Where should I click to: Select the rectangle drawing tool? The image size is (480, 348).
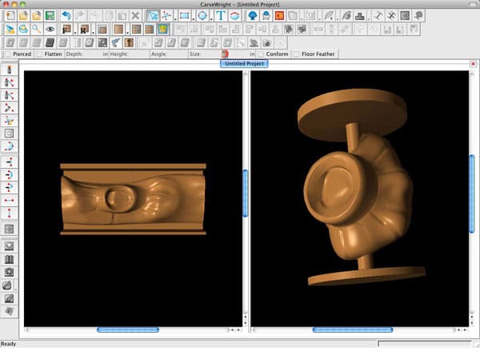tap(184, 16)
